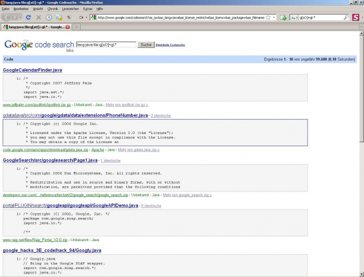364x277 pixels.
Task: Click the bookmarks folder star icon in toolbar
Action: [x=59, y=17]
